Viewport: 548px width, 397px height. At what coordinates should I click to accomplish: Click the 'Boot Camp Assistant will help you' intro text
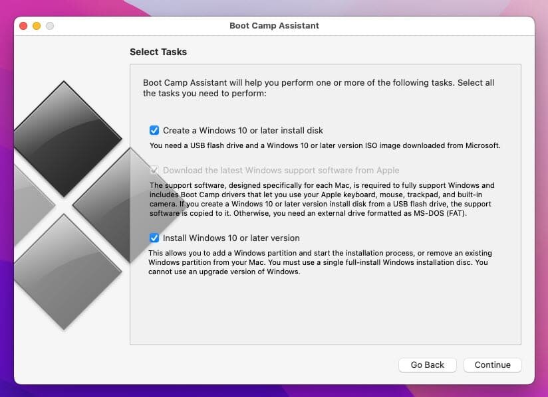(319, 88)
